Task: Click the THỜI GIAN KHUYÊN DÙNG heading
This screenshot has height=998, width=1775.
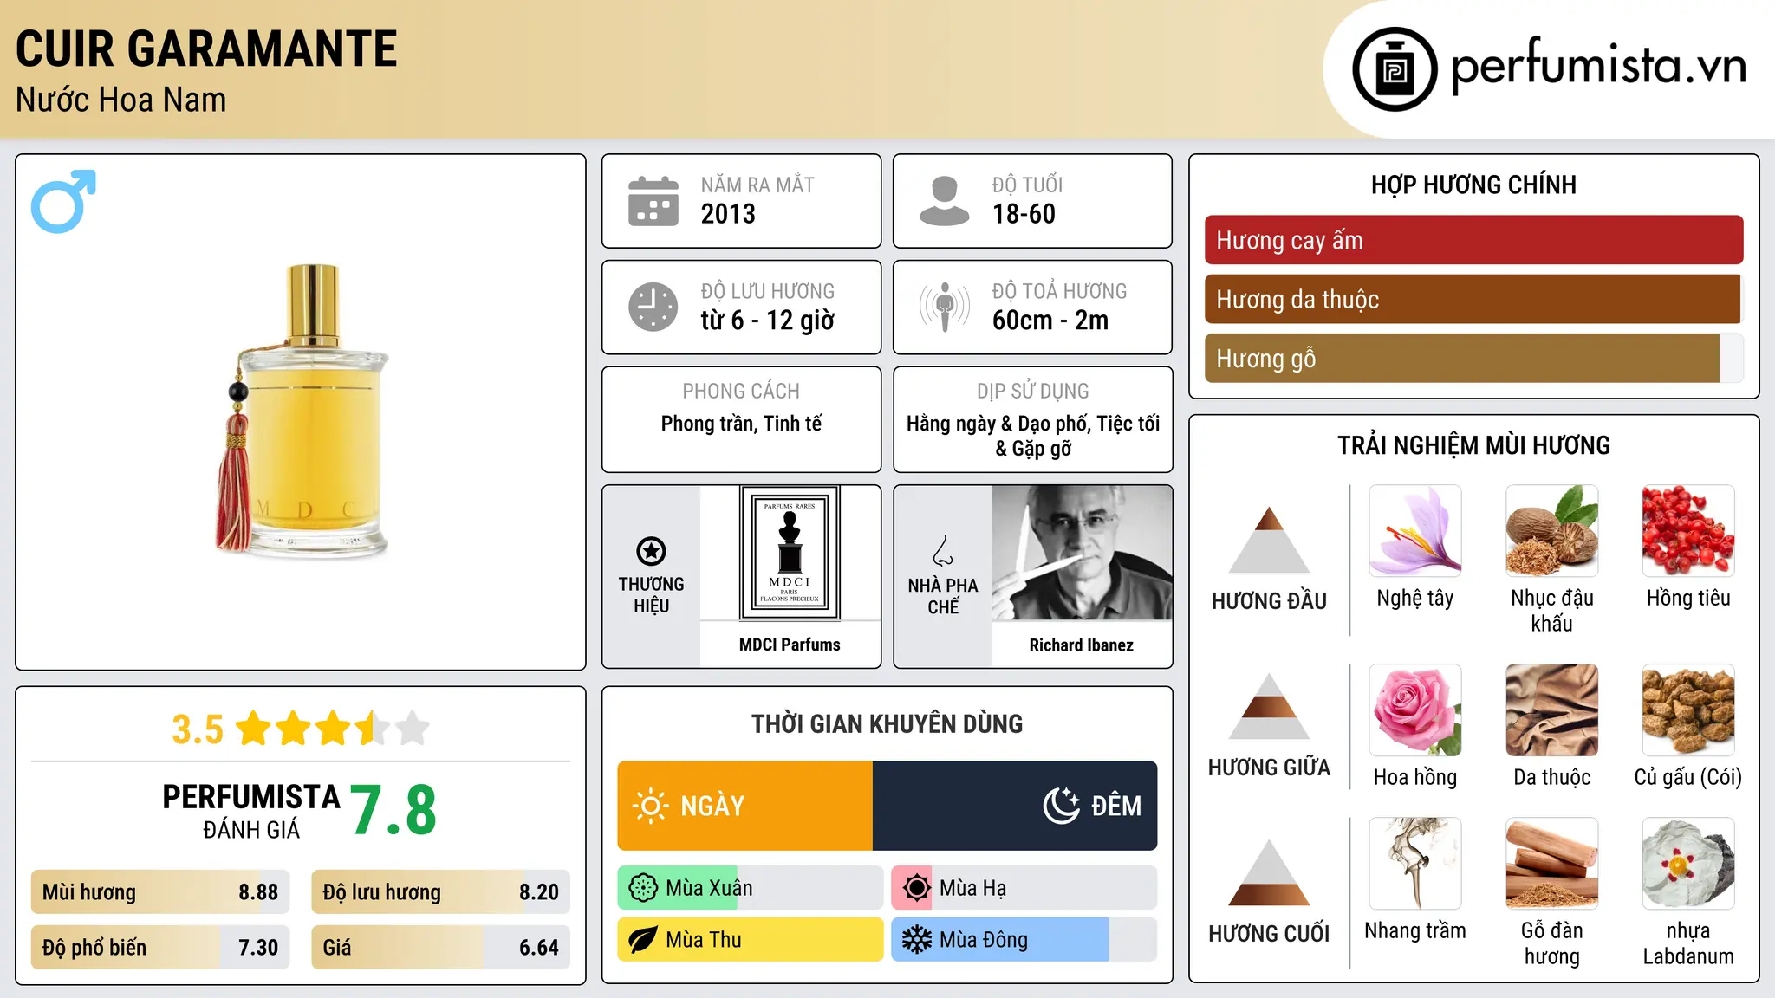Action: [x=887, y=723]
